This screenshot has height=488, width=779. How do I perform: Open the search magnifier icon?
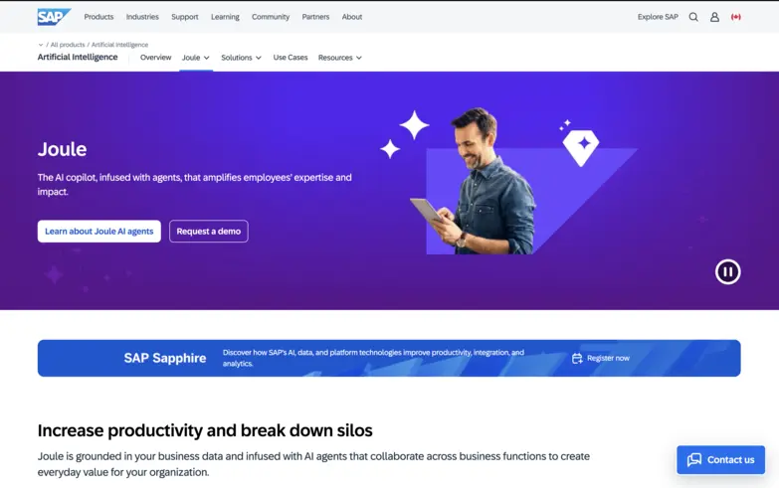tap(693, 17)
